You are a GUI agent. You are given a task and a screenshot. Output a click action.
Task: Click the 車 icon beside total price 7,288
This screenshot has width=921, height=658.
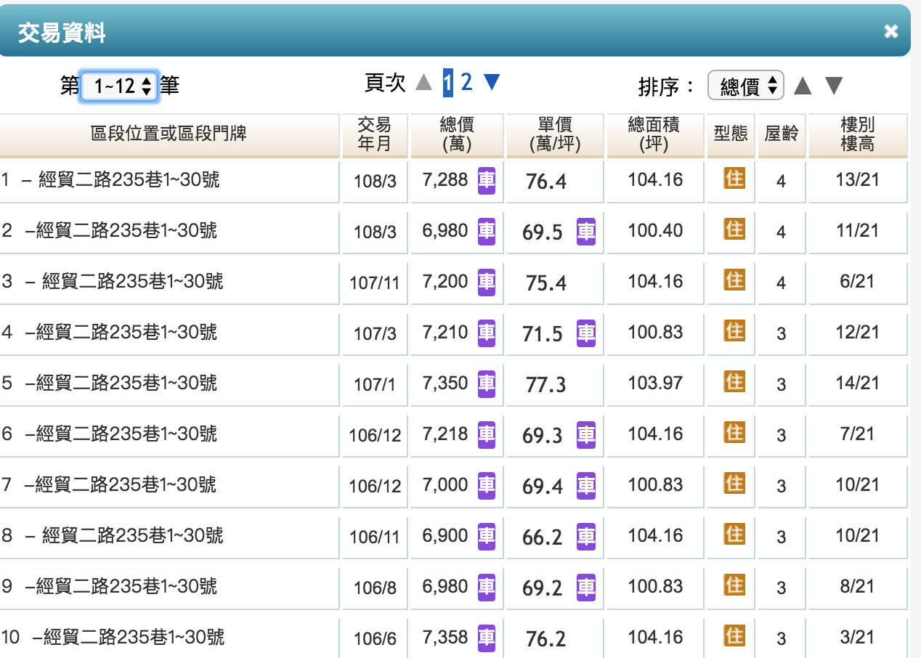tap(487, 180)
